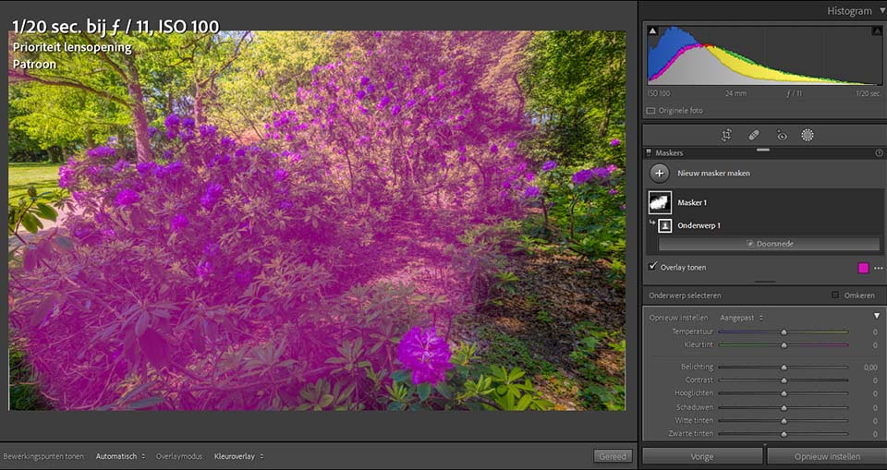The width and height of the screenshot is (887, 470).
Task: Toggle the Originele foto checkbox
Action: 650,111
